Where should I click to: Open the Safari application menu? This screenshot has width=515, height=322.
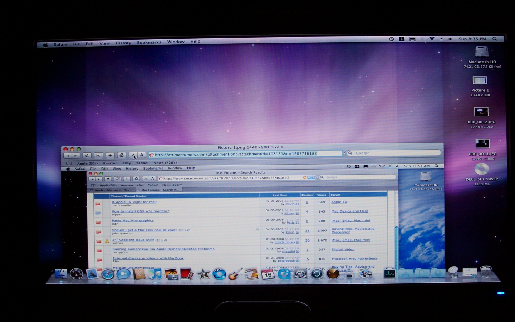pos(60,44)
